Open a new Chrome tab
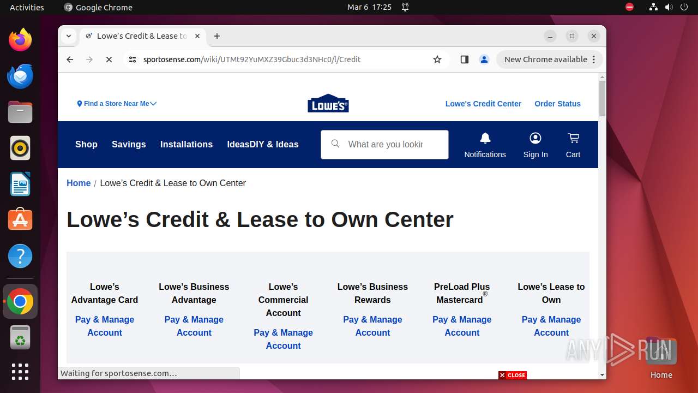Screen dimensions: 698x393 click(217, 36)
